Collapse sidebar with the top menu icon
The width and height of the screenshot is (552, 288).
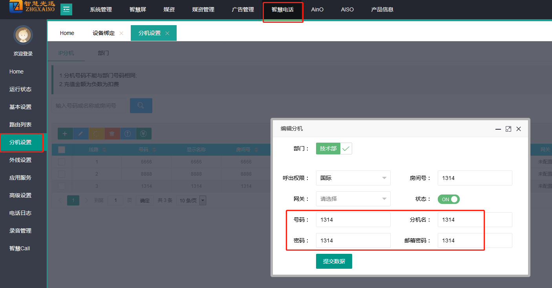point(66,9)
